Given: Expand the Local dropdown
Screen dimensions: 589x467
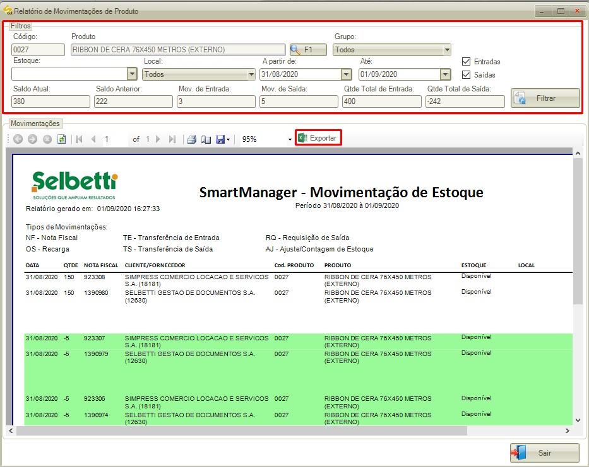Looking at the screenshot, I should [251, 74].
